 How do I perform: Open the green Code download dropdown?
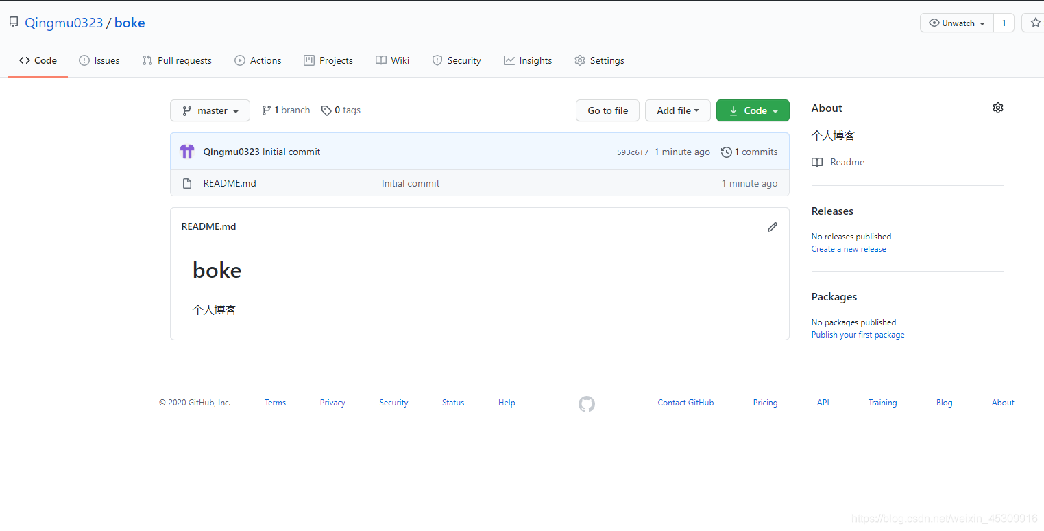click(753, 110)
